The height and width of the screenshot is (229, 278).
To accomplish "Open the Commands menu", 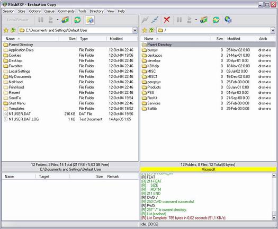I will (66, 11).
